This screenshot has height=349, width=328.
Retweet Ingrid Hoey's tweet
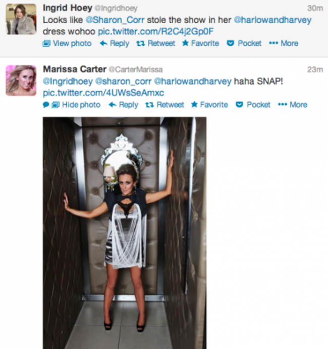point(155,43)
